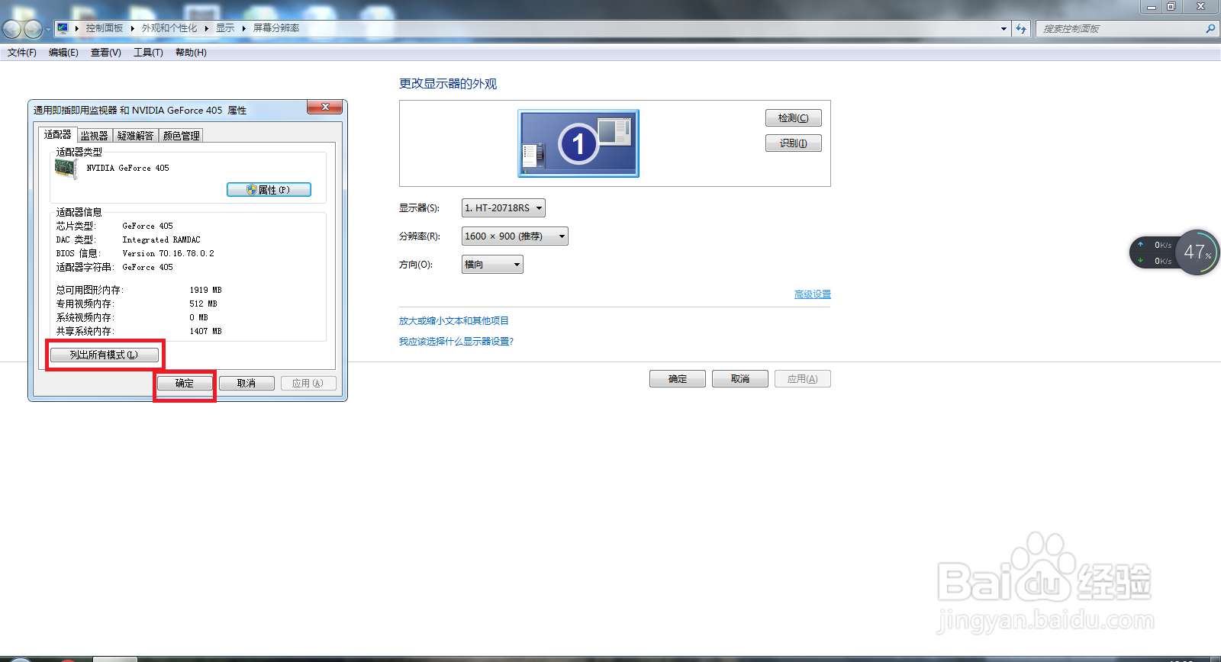Image resolution: width=1221 pixels, height=662 pixels.
Task: Click the Integrated RAMDAC text
Action: click(x=162, y=239)
